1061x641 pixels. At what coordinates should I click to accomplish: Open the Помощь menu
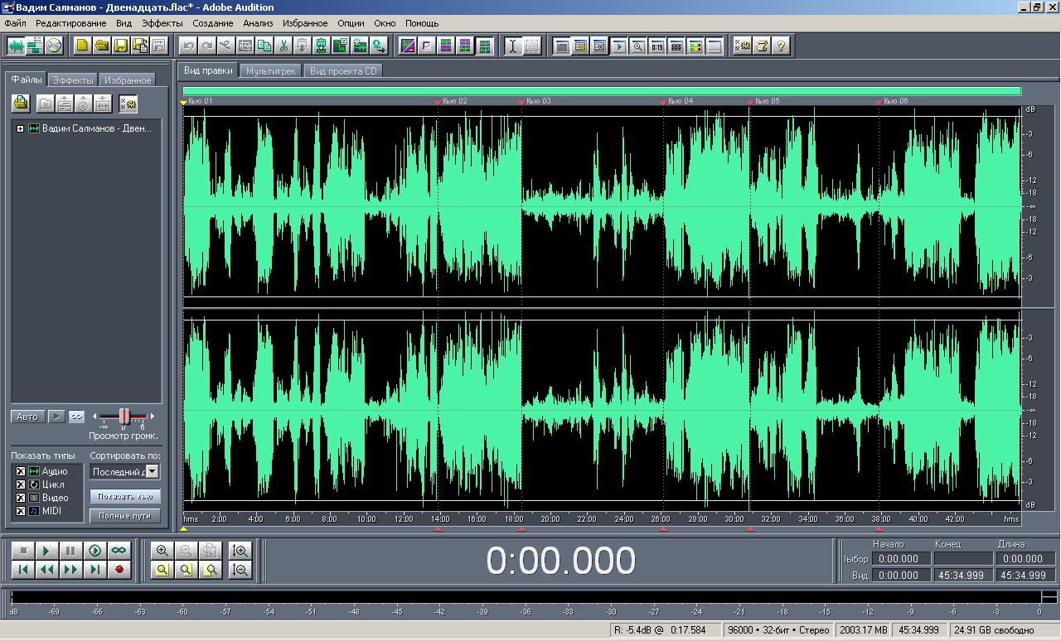tap(422, 23)
